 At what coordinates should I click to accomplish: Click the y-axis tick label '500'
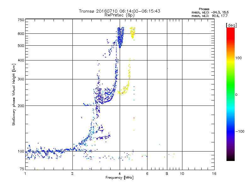point(21,46)
